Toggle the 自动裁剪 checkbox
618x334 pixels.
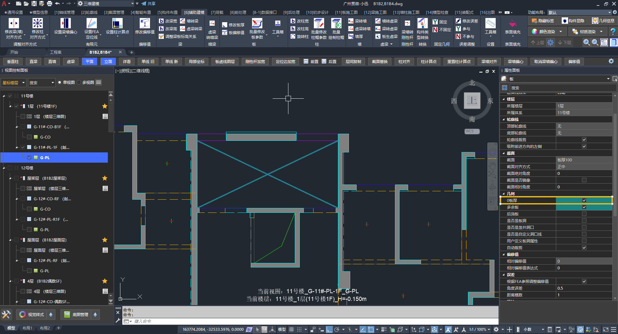pyautogui.click(x=584, y=248)
